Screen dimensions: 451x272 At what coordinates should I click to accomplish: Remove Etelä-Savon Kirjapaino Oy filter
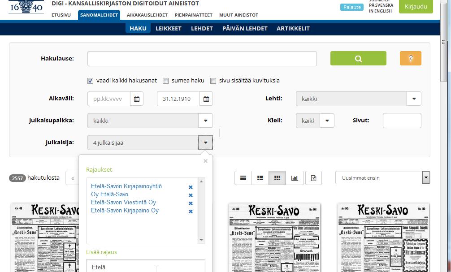(191, 212)
